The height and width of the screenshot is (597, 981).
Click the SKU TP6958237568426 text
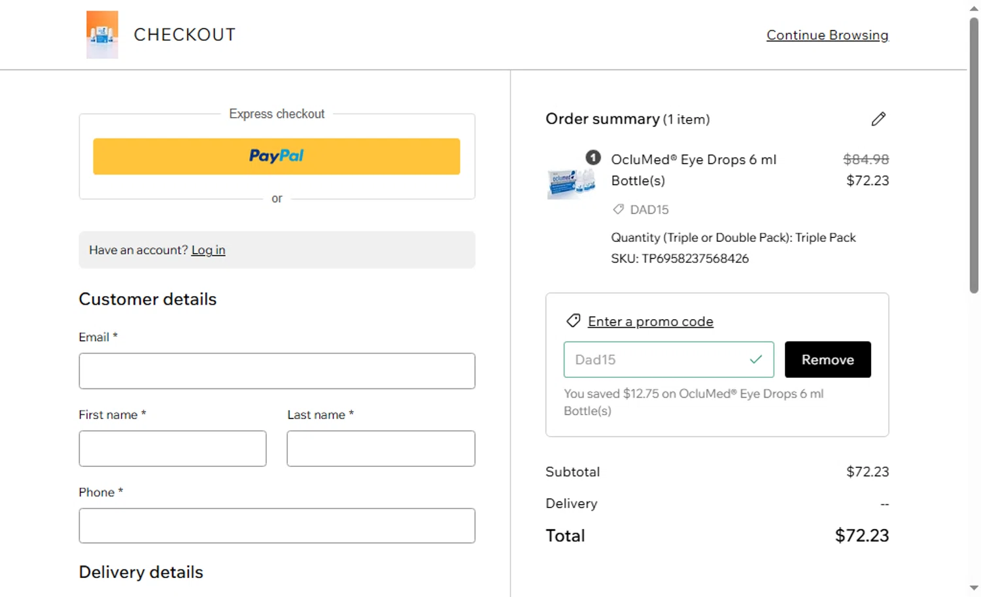coord(680,258)
